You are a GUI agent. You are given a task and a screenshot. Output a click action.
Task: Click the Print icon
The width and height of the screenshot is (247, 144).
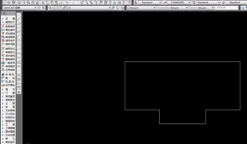(x=19, y=2)
